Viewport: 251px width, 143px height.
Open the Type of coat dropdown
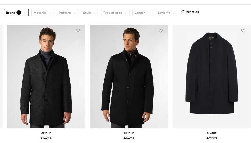click(x=115, y=13)
